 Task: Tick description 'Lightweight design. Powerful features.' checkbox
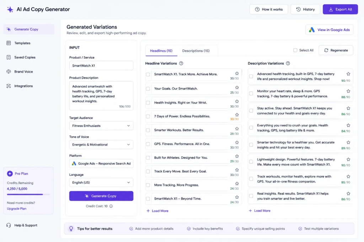tap(251, 162)
